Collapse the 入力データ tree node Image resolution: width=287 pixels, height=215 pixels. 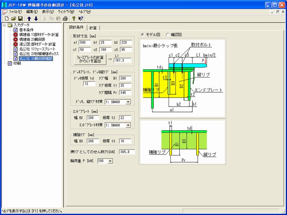4,25
